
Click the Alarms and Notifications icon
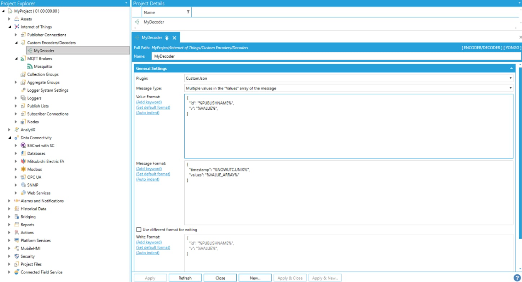coord(17,201)
